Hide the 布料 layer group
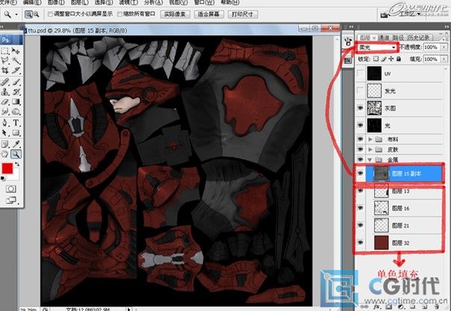451x311 pixels. pyautogui.click(x=360, y=139)
